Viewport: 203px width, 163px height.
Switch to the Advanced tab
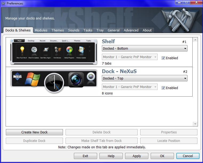coord(131,30)
